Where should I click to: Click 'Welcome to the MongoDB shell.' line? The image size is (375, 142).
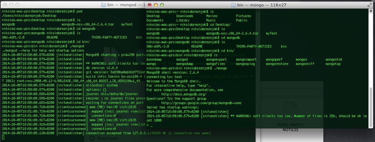(174, 81)
